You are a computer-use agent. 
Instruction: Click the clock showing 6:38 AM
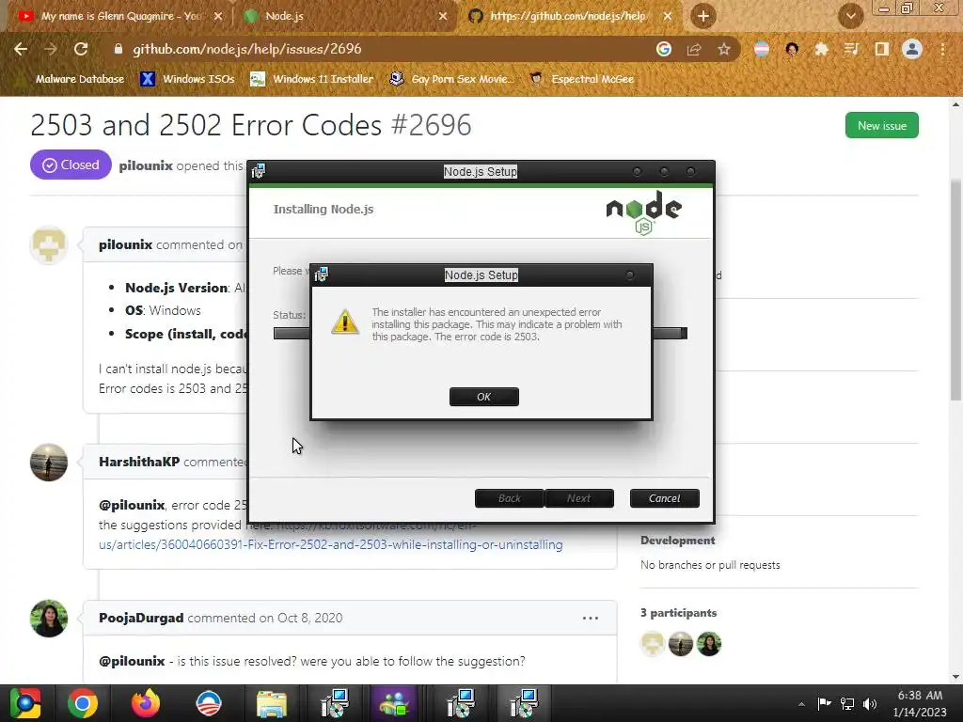[x=920, y=703]
